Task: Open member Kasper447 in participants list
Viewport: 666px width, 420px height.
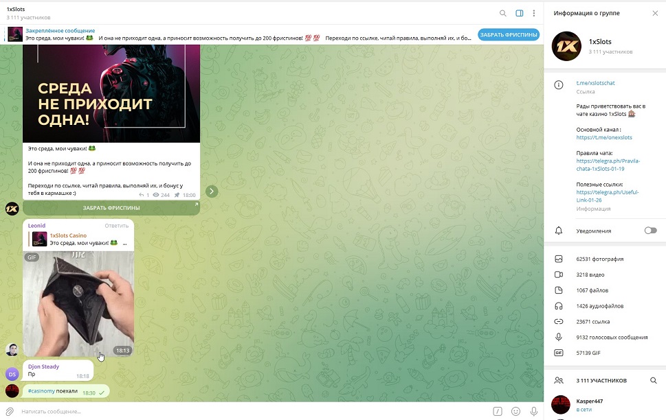Action: pos(605,405)
